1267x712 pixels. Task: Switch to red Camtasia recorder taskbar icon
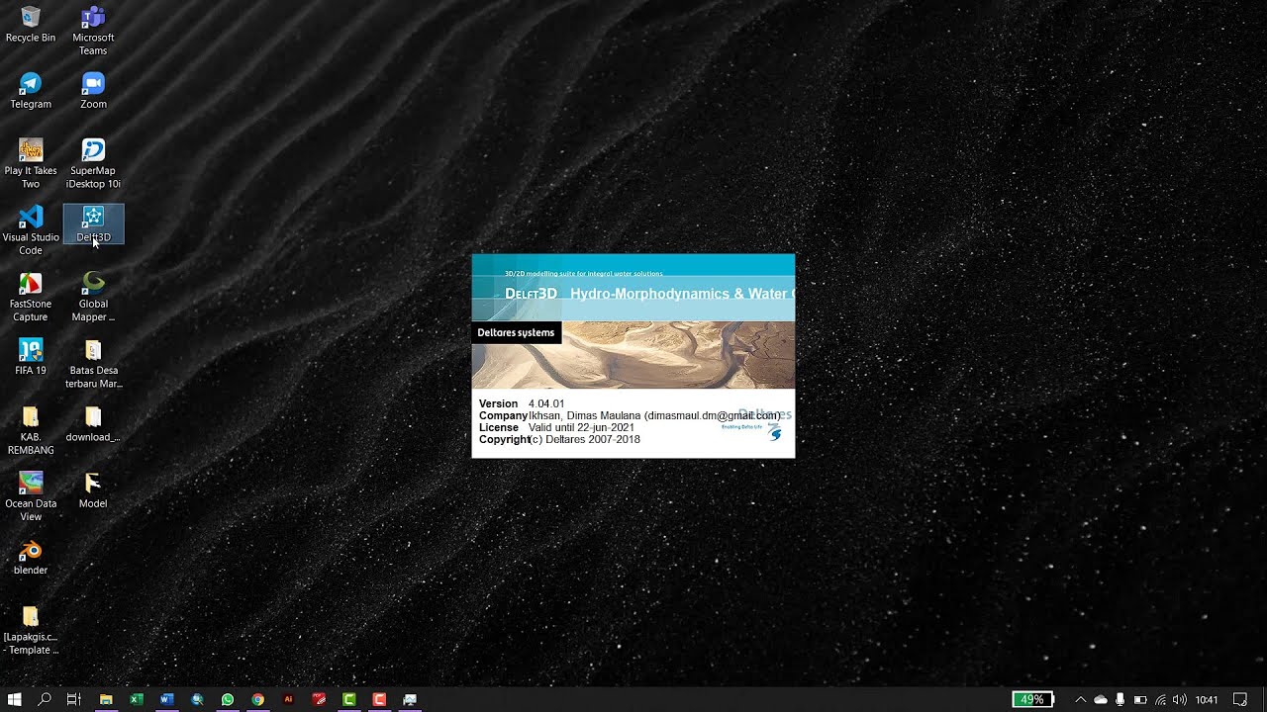pos(379,699)
